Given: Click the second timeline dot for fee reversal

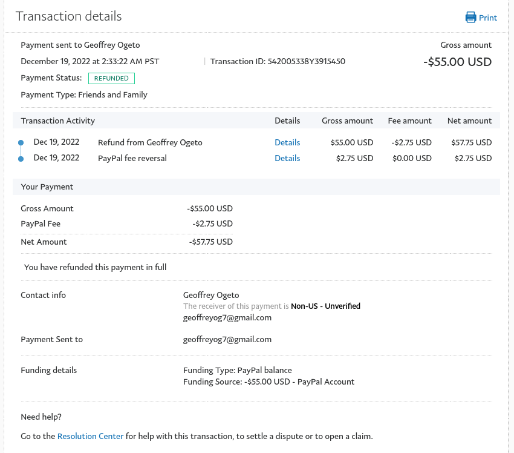Looking at the screenshot, I should click(x=21, y=159).
